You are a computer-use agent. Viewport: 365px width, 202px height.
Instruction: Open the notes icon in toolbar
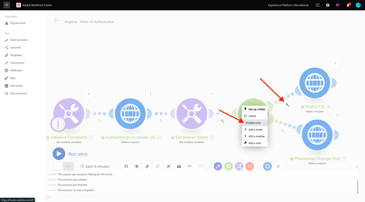click(147, 166)
